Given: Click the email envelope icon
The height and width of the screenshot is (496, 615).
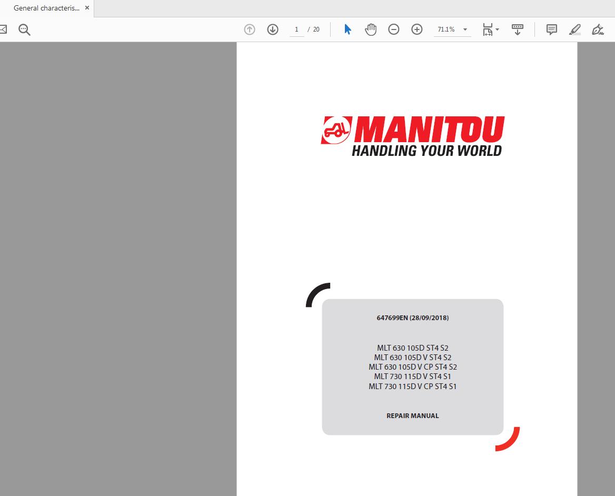Looking at the screenshot, I should tap(3, 29).
